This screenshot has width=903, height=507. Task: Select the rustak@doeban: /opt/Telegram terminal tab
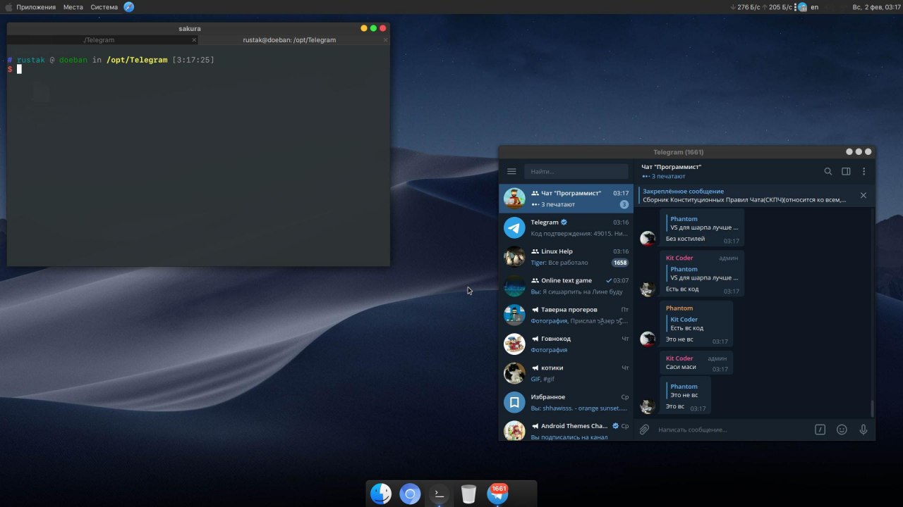(x=289, y=40)
